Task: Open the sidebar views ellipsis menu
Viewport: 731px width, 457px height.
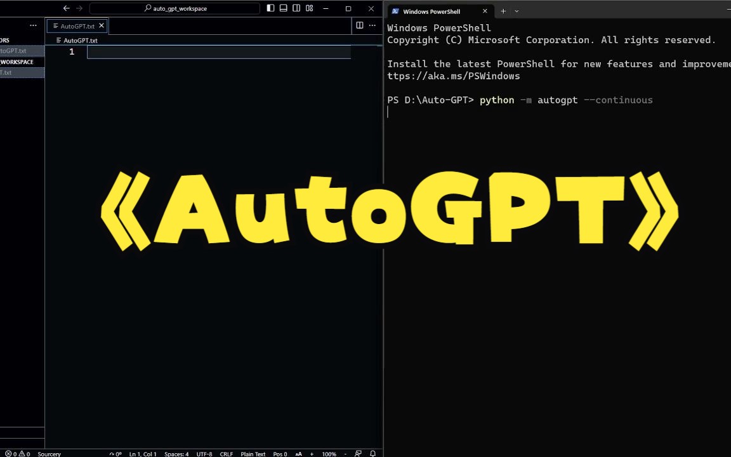Action: (33, 25)
